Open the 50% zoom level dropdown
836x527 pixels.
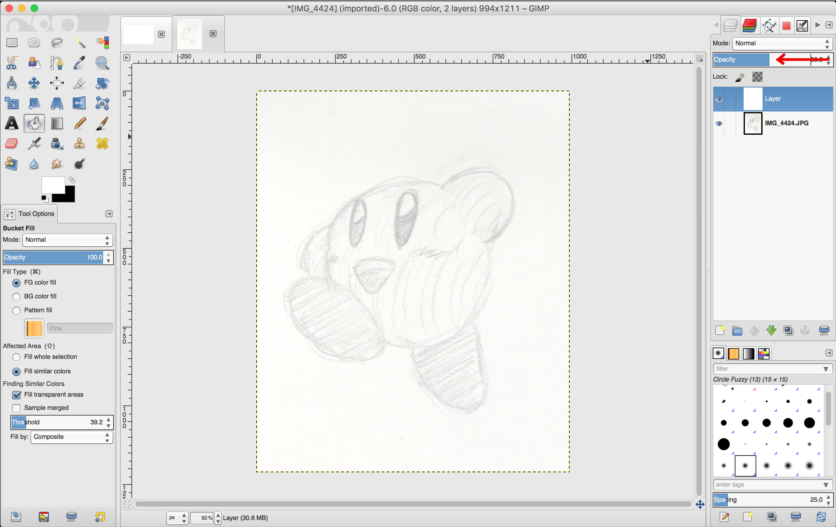218,518
